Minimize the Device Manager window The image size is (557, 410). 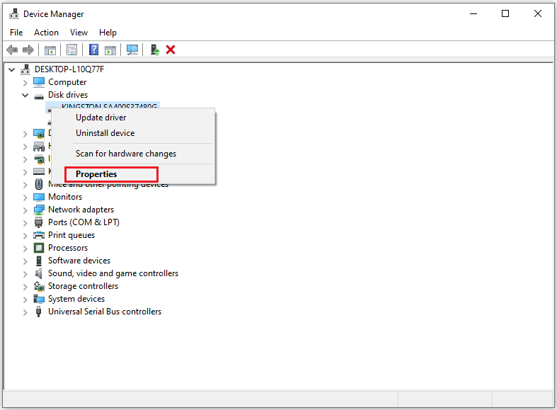473,14
